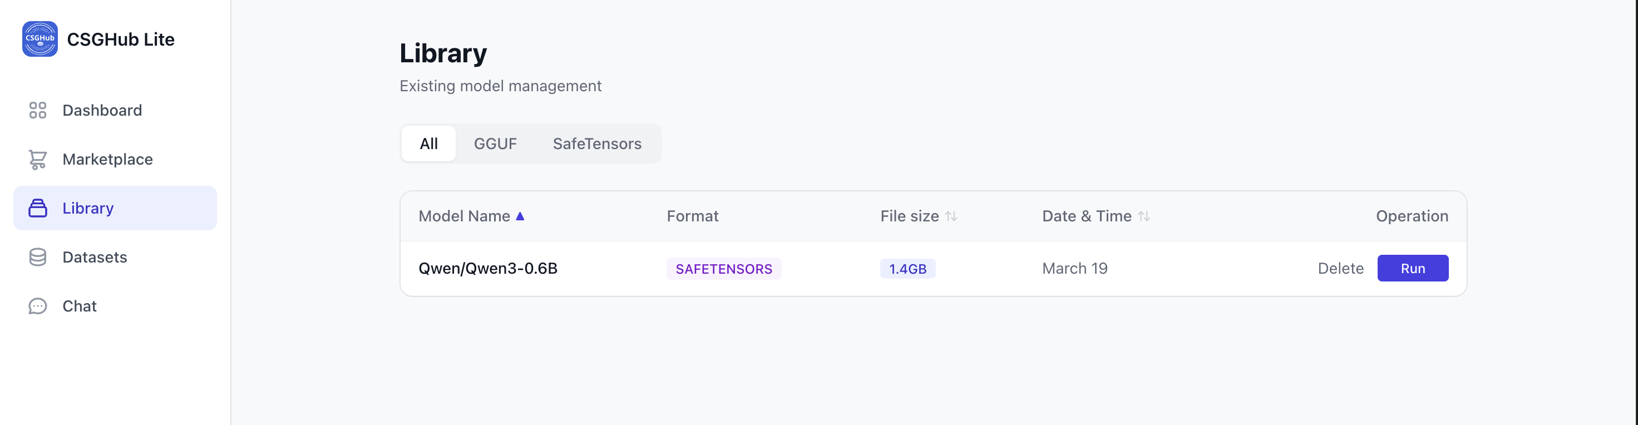Toggle the Model Name sort arrow

pyautogui.click(x=520, y=216)
